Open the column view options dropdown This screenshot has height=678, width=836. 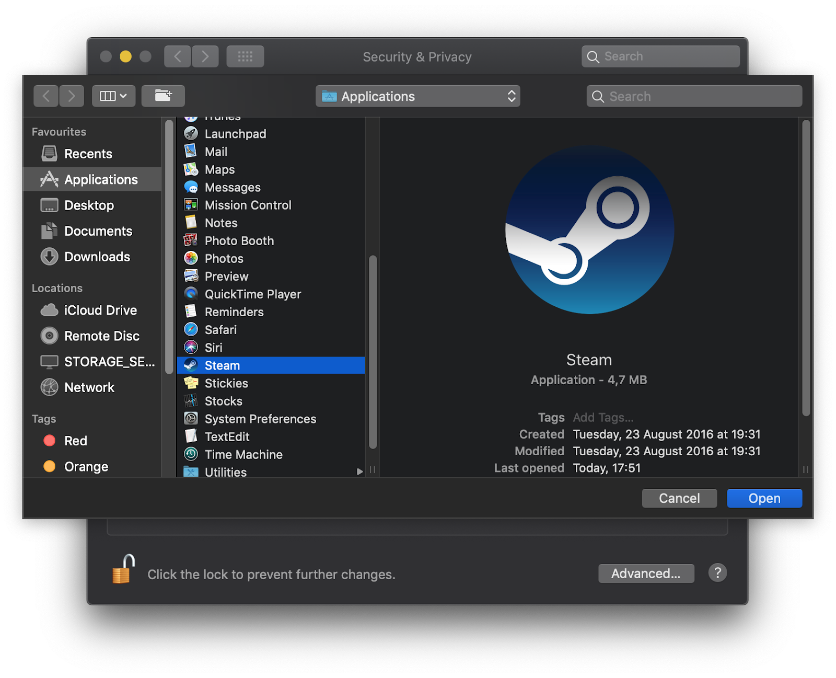pyautogui.click(x=113, y=96)
